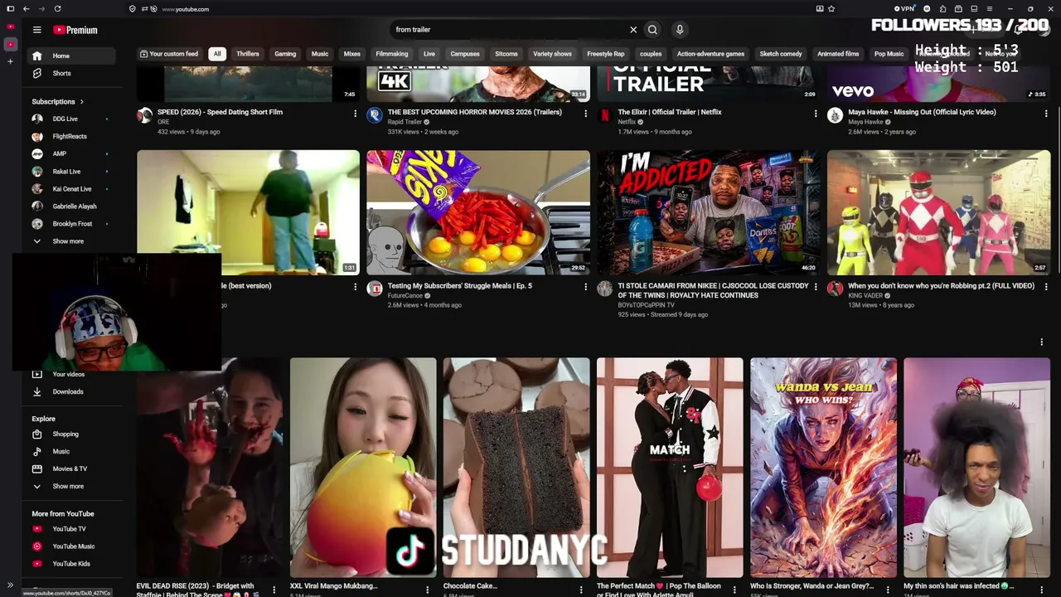The width and height of the screenshot is (1061, 597).
Task: Open options menu for SPEED (2026) video
Action: pos(356,114)
